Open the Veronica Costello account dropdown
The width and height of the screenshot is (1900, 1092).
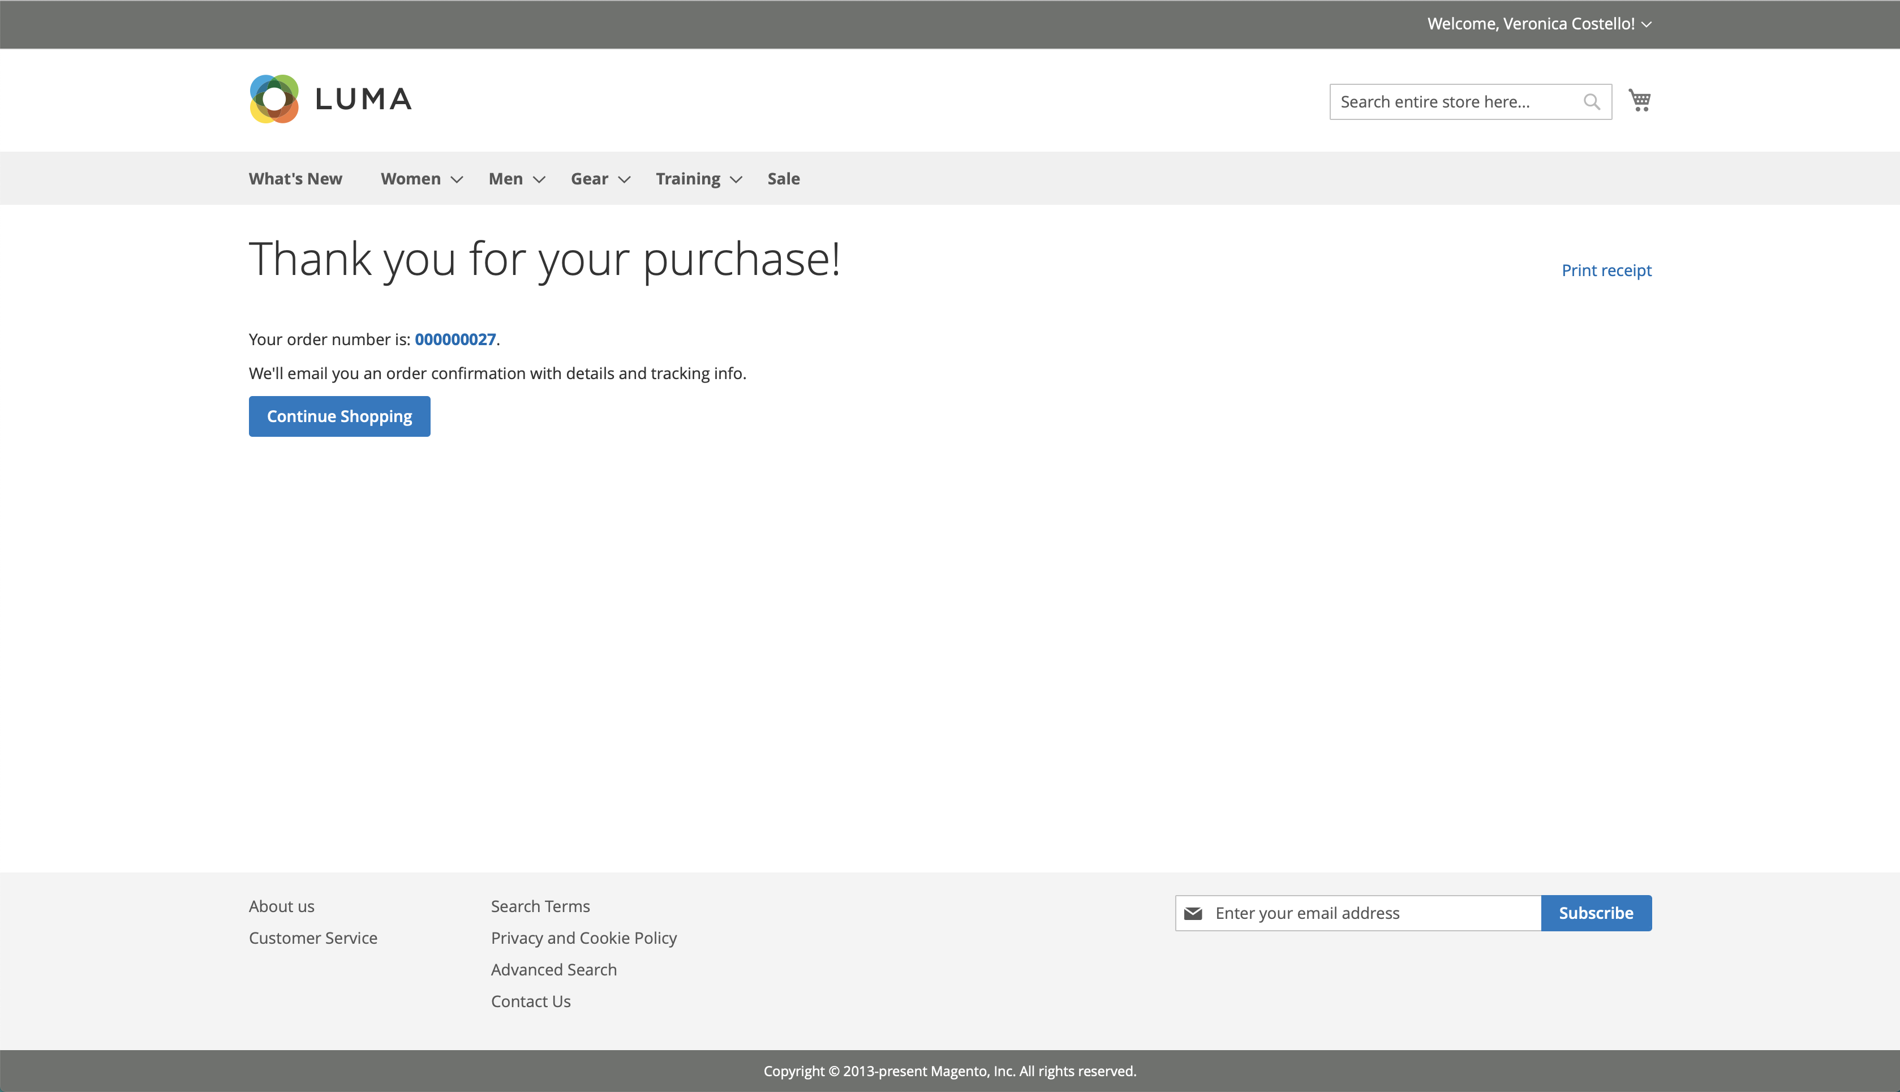pyautogui.click(x=1538, y=23)
